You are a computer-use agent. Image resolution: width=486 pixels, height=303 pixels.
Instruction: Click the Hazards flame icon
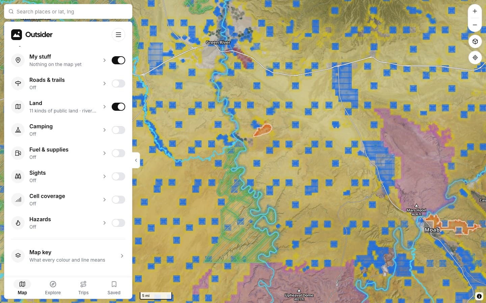click(x=18, y=223)
